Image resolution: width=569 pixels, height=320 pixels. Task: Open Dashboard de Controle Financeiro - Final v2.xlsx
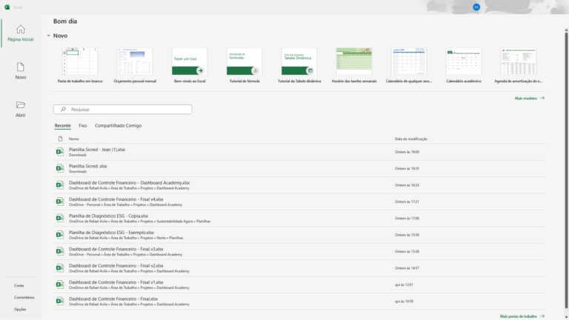coord(299,267)
